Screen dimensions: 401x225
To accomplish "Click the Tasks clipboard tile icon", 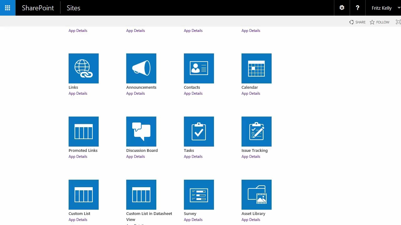I will point(199,132).
